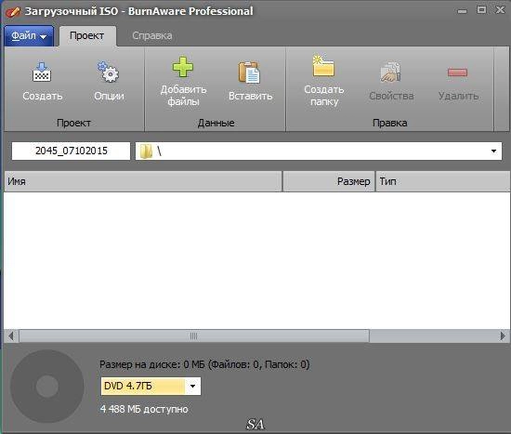Click the Создать (create ISO) icon

(42, 72)
